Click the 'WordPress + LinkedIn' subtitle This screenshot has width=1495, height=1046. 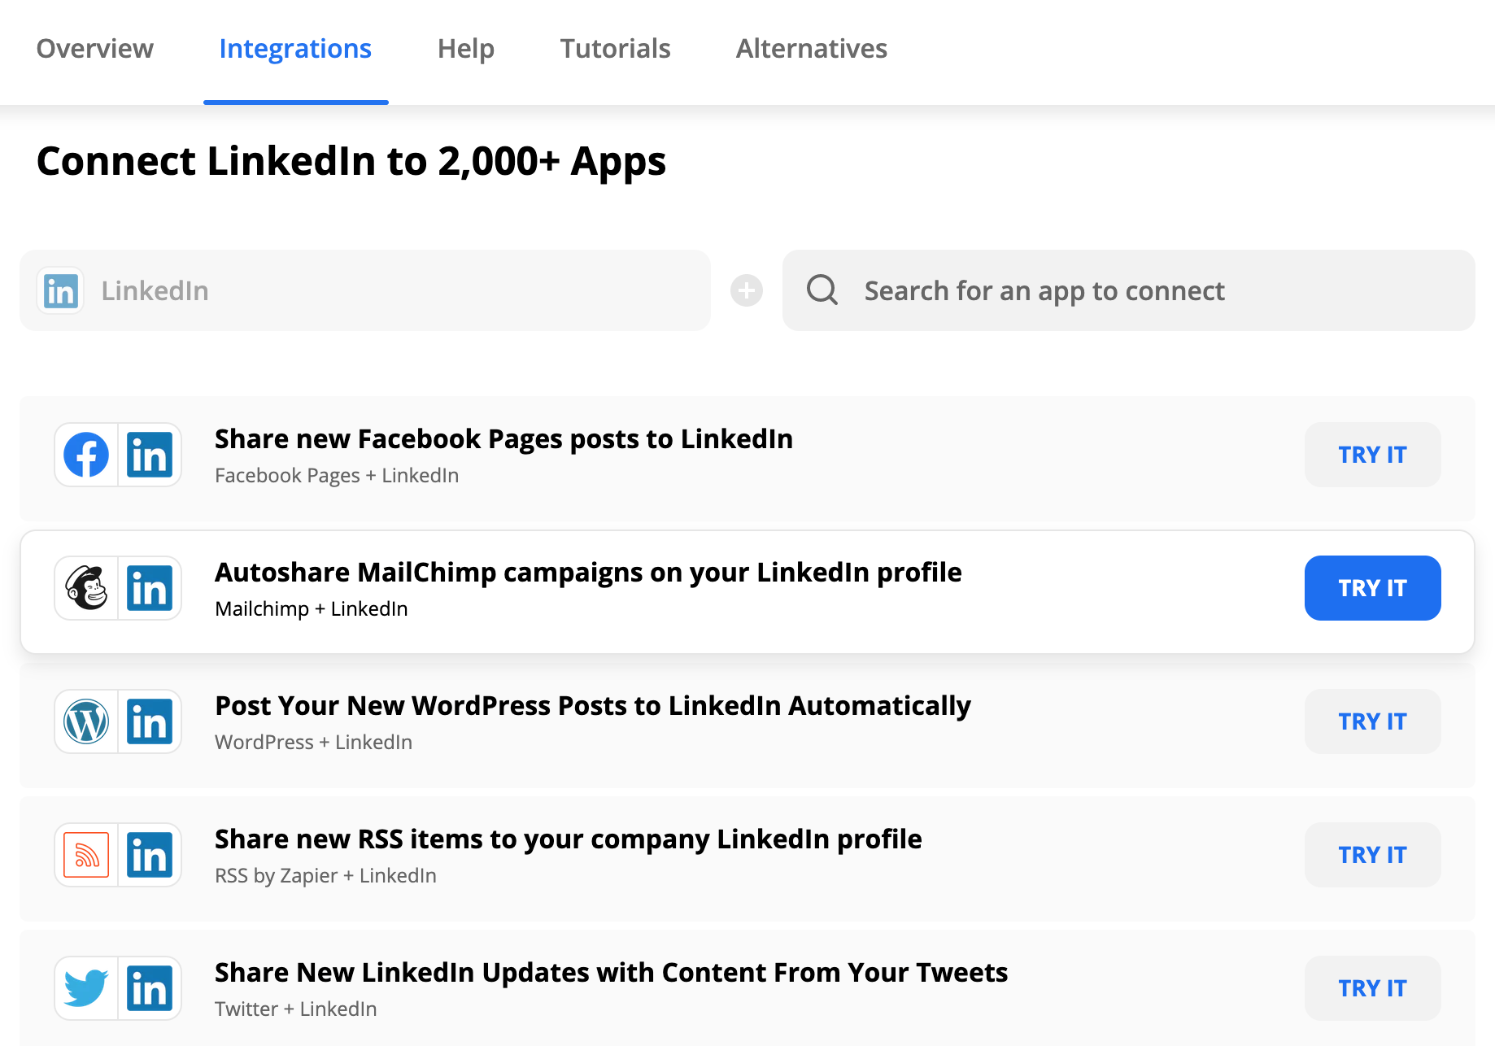(313, 743)
